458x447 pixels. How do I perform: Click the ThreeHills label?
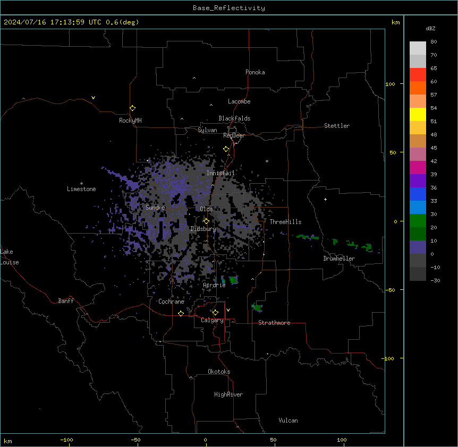(285, 222)
